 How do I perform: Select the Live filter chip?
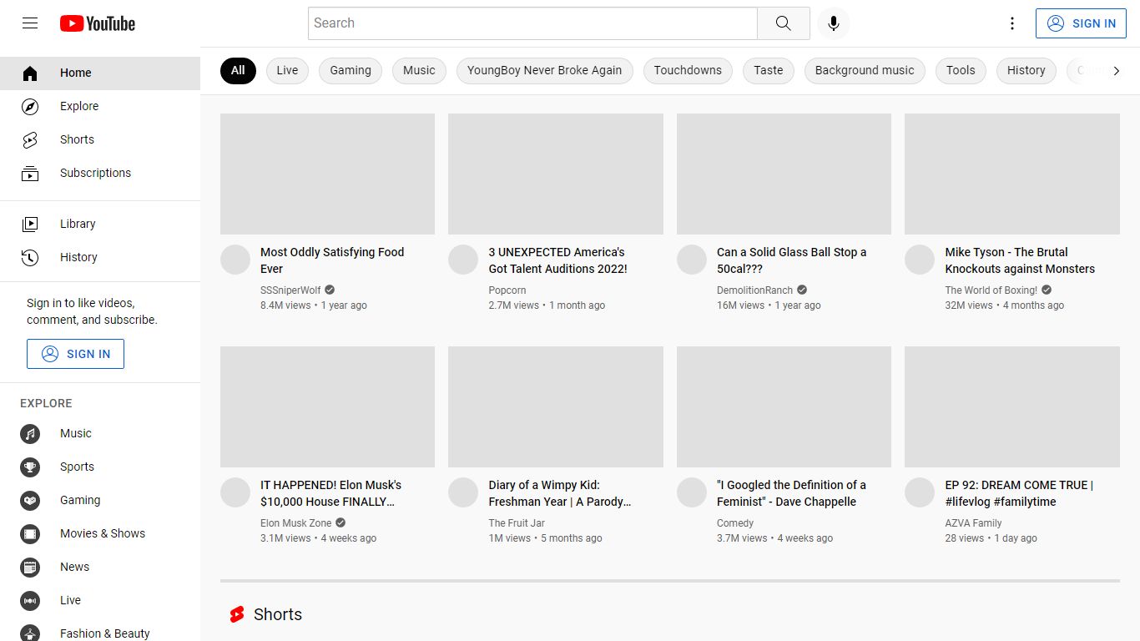287,70
